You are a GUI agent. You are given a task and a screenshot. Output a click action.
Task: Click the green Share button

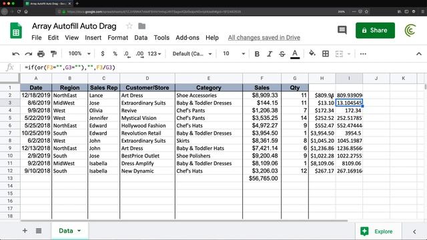[x=375, y=30]
